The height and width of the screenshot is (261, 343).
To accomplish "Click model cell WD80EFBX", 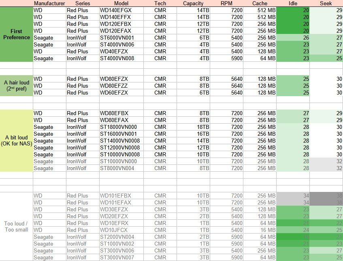I will (x=121, y=113).
